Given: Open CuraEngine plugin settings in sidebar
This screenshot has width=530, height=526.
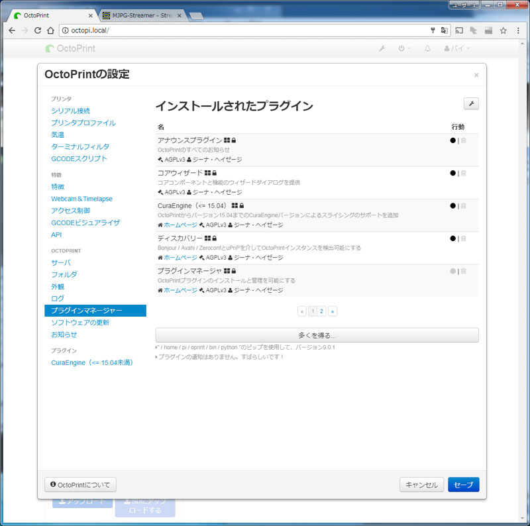Looking at the screenshot, I should (92, 363).
